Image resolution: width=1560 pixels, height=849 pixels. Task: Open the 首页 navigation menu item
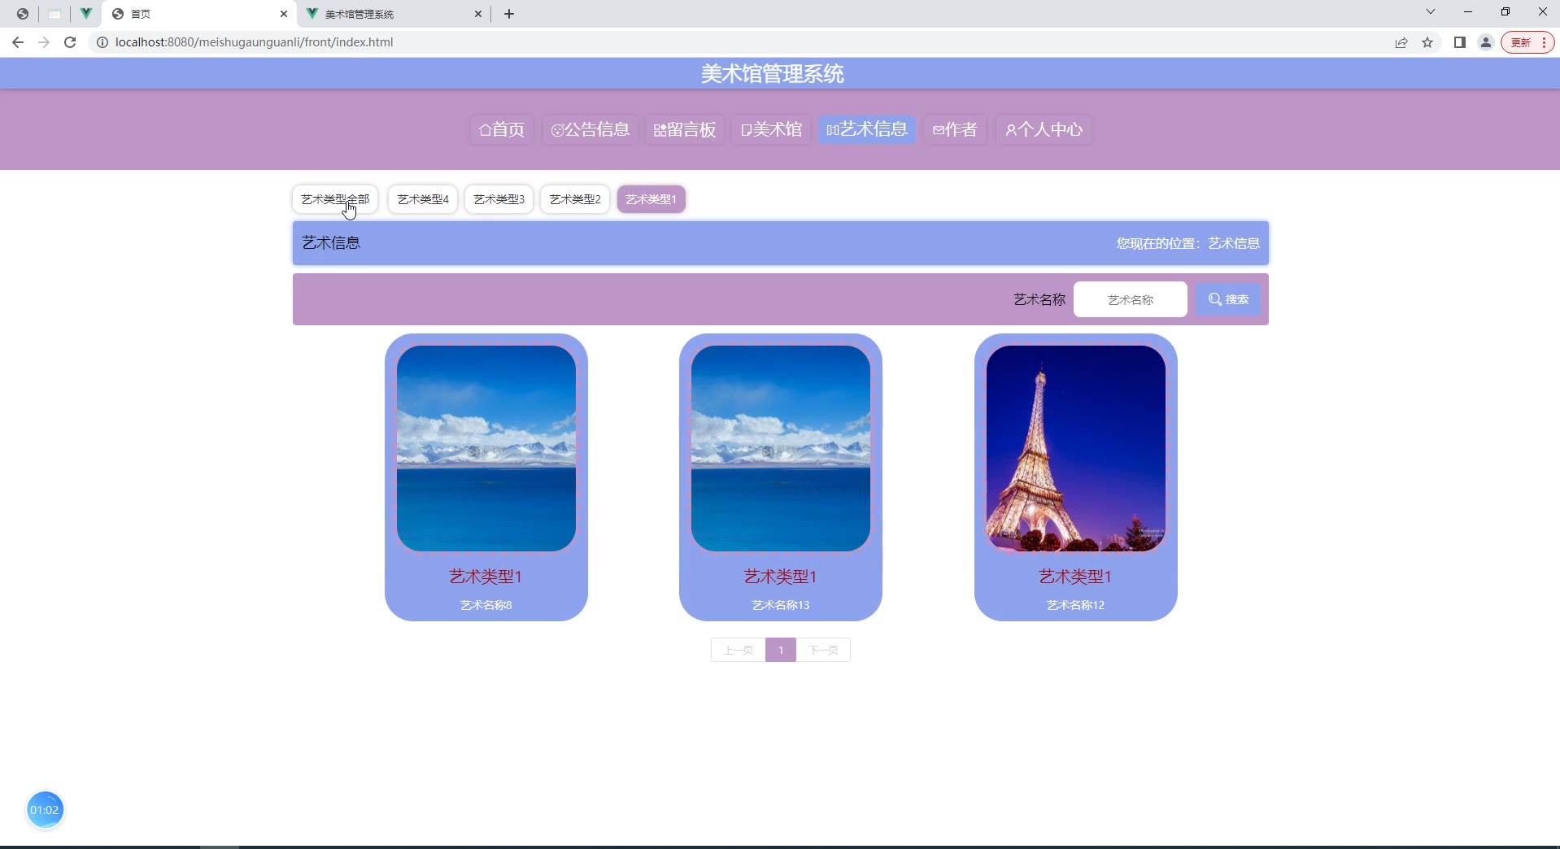tap(502, 129)
